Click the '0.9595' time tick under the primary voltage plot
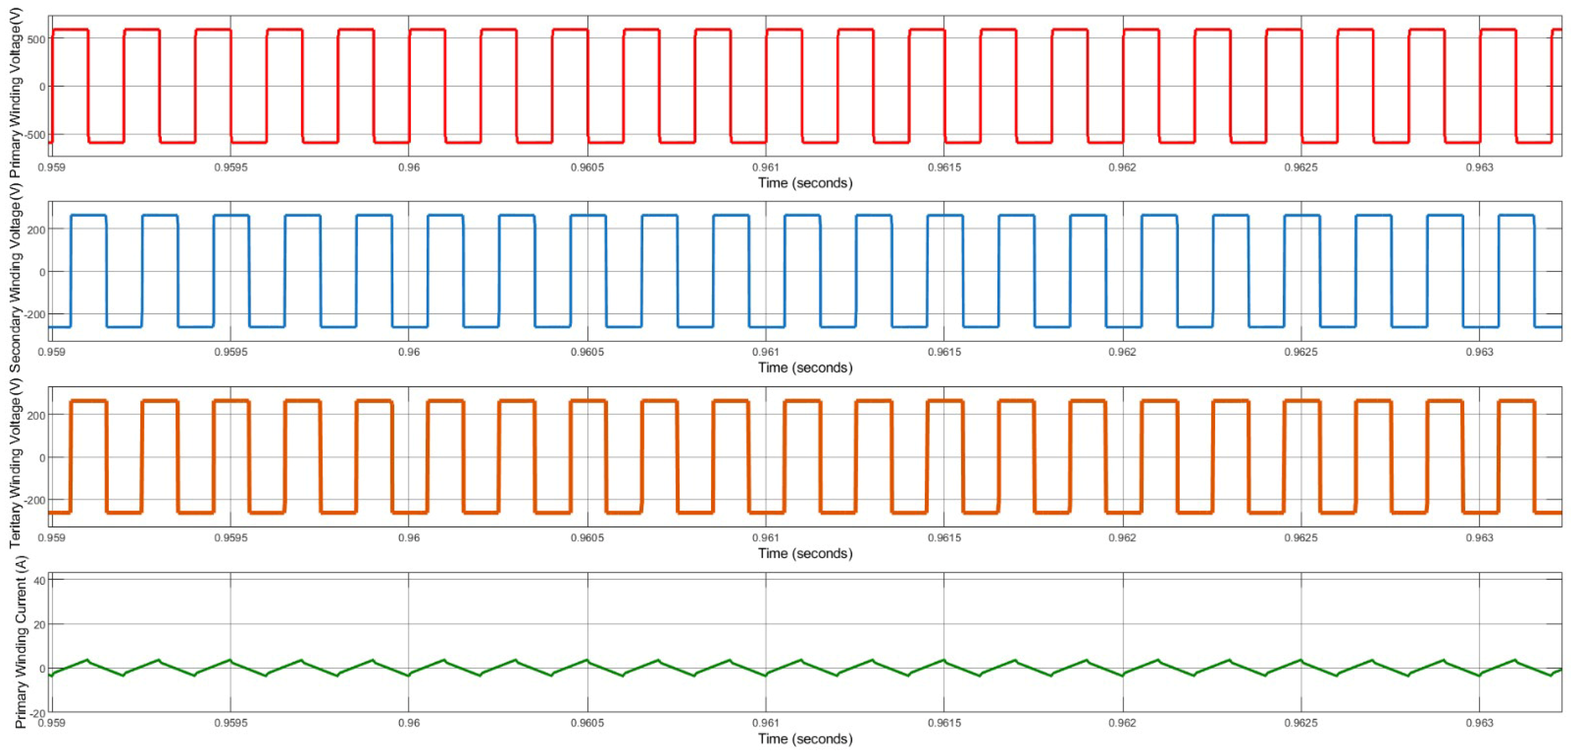 click(x=230, y=167)
